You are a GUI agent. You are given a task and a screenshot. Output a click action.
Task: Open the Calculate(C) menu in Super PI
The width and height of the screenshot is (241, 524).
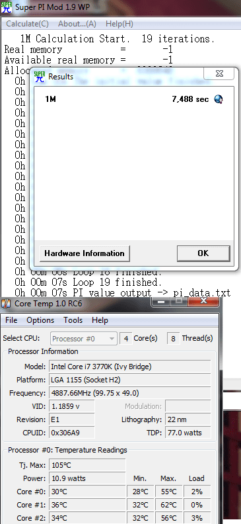27,24
